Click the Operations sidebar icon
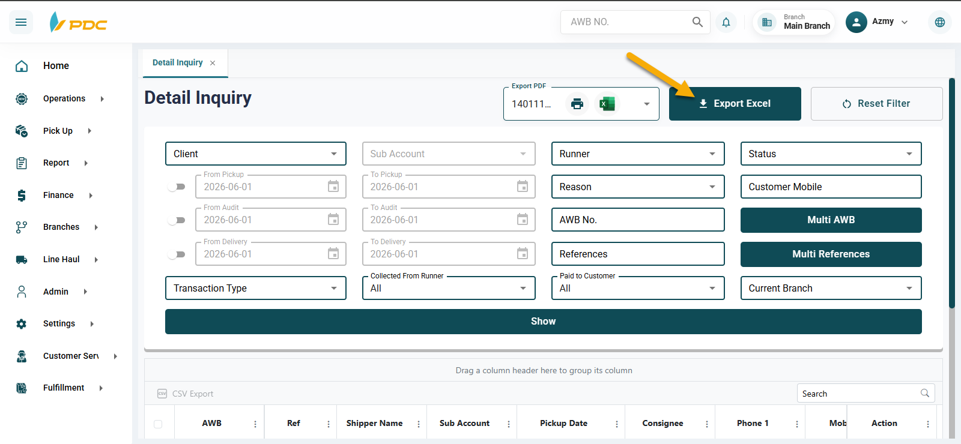The height and width of the screenshot is (444, 961). pos(22,98)
